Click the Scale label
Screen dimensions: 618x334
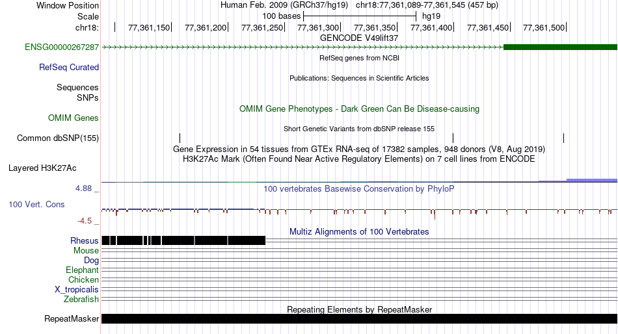point(88,16)
